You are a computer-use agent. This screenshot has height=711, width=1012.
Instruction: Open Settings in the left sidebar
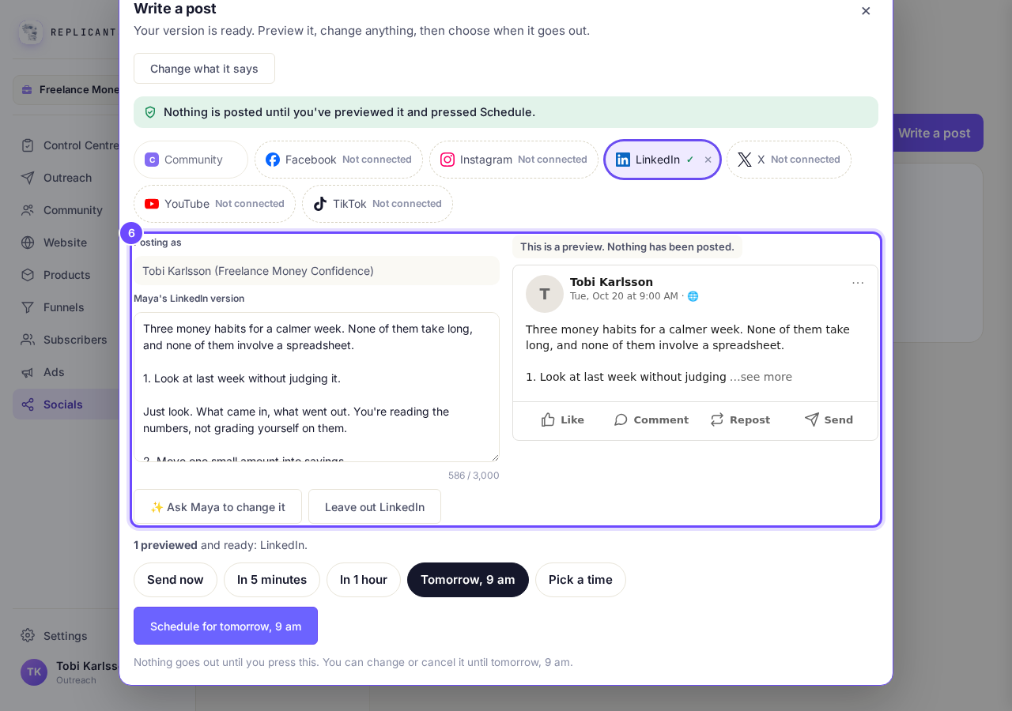(x=65, y=635)
